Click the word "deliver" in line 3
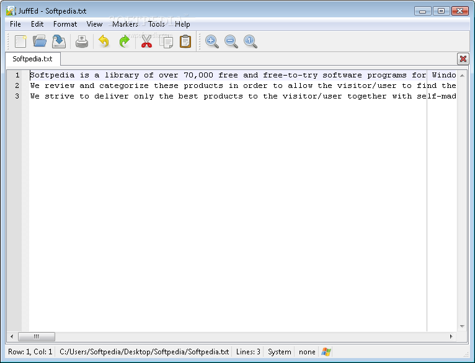 tap(112, 96)
